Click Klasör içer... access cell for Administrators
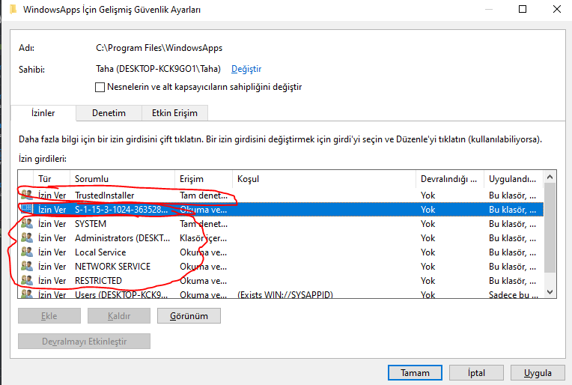The height and width of the screenshot is (385, 572). pos(203,238)
